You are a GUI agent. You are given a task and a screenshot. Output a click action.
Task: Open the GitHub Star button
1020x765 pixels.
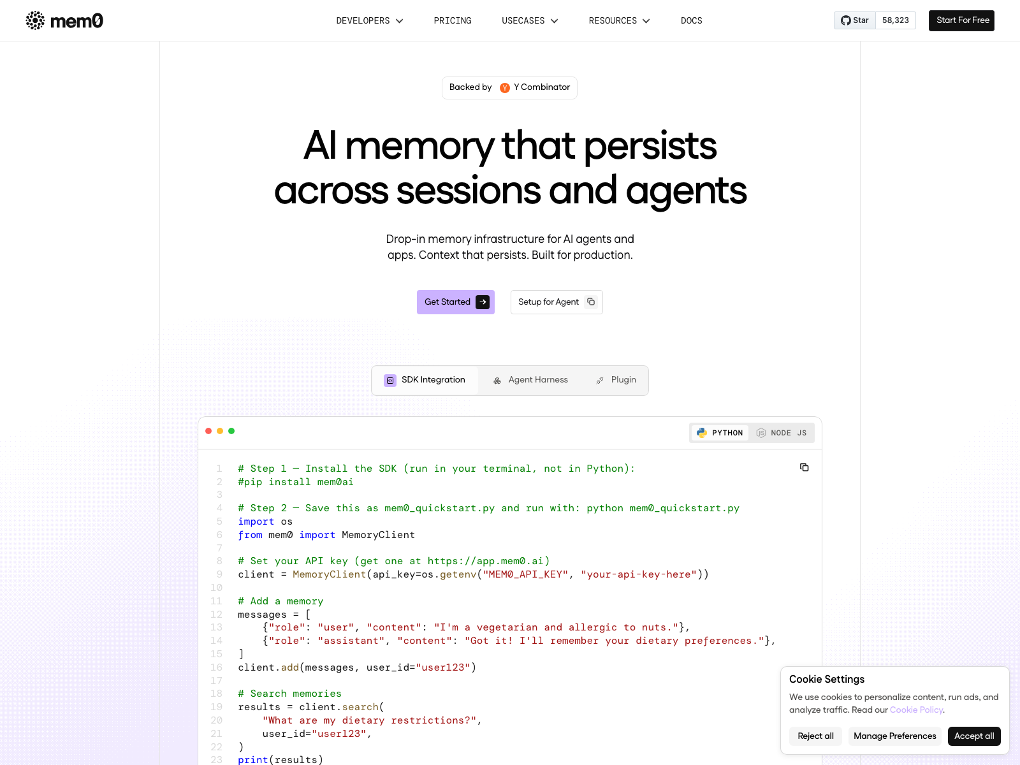tap(855, 20)
